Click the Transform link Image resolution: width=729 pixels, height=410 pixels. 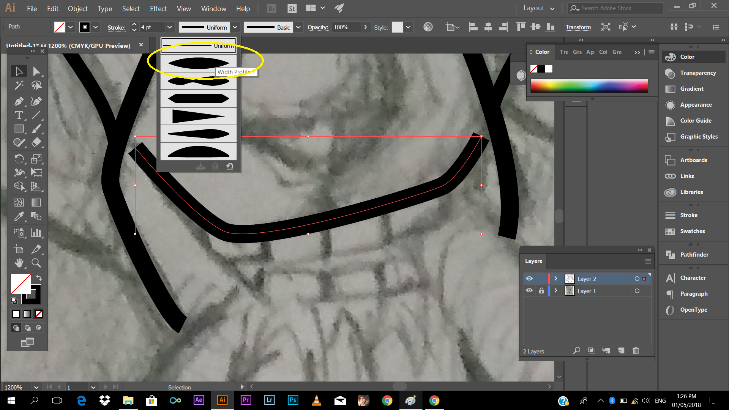[578, 27]
